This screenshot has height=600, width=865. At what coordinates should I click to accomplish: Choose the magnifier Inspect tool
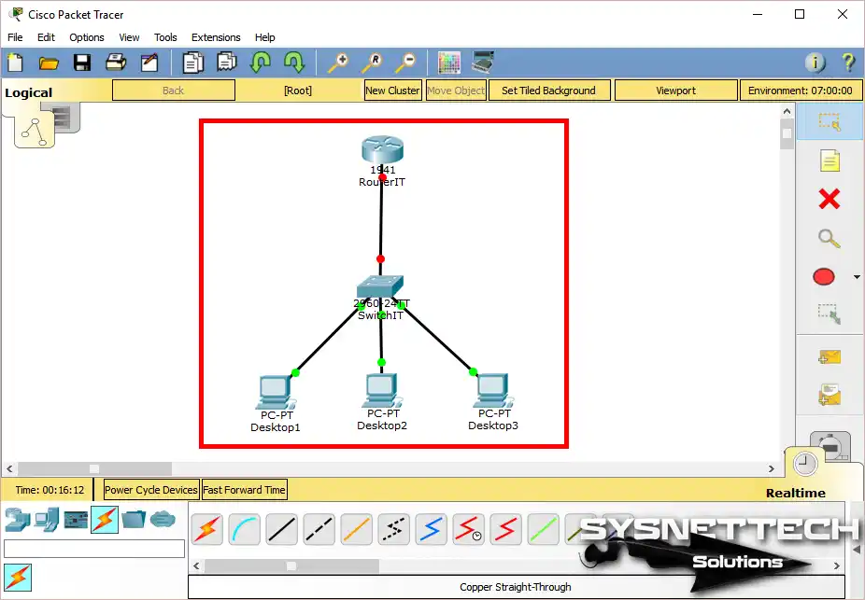[x=829, y=238]
